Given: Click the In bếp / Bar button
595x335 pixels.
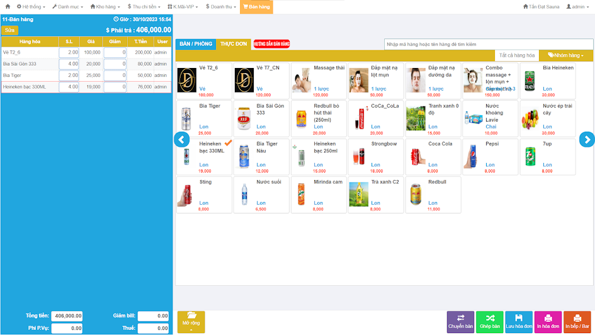Looking at the screenshot, I should pos(577,322).
